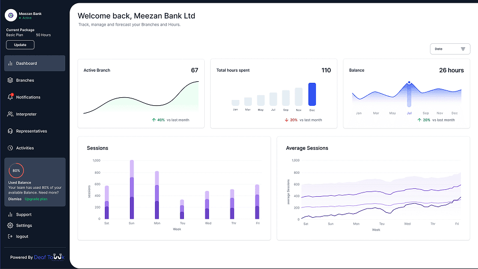Viewport: 478px width, 269px height.
Task: Click the Sun bar in Sessions chart
Action: point(132,189)
